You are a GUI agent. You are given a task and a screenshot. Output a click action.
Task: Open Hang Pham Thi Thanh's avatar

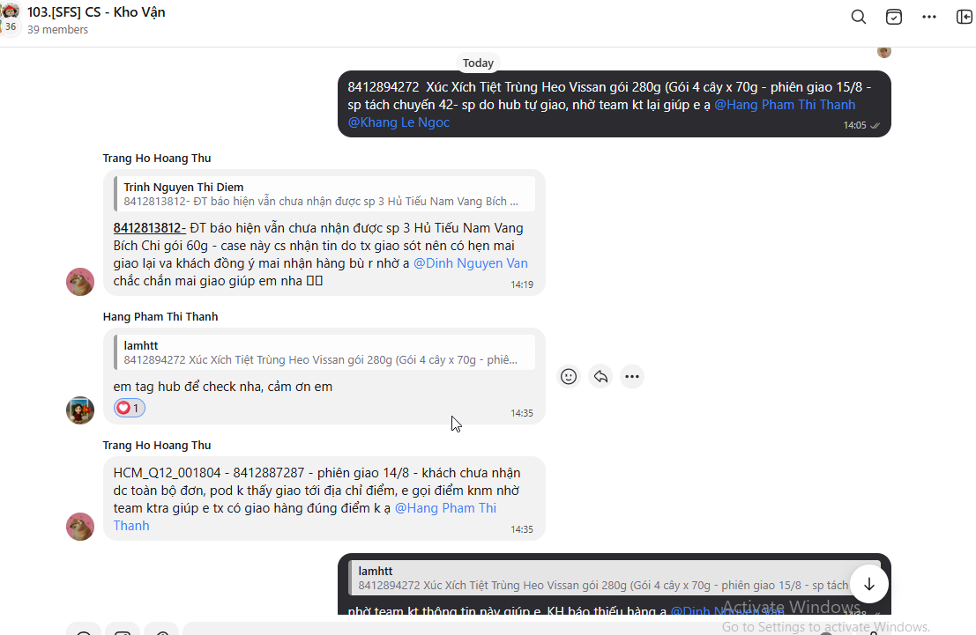point(80,410)
